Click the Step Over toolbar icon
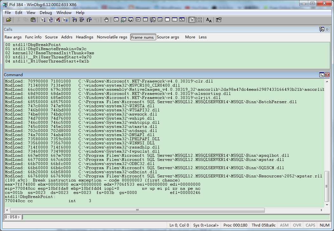The width and height of the screenshot is (334, 231). 82,20
